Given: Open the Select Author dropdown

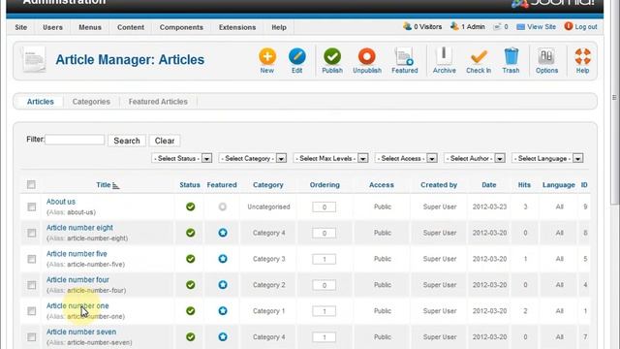Looking at the screenshot, I should pyautogui.click(x=475, y=158).
